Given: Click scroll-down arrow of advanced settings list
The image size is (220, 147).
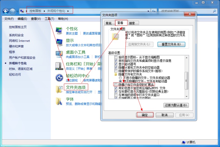Looking at the screenshot, I should 187,96.
